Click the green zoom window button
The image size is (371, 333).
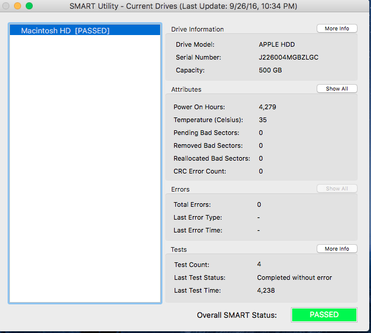[x=29, y=6]
